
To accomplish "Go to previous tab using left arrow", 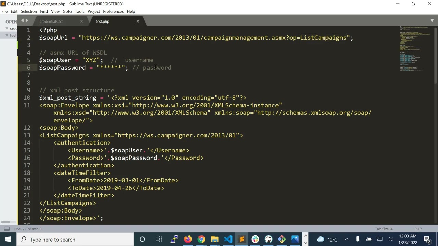I will pos(22,21).
